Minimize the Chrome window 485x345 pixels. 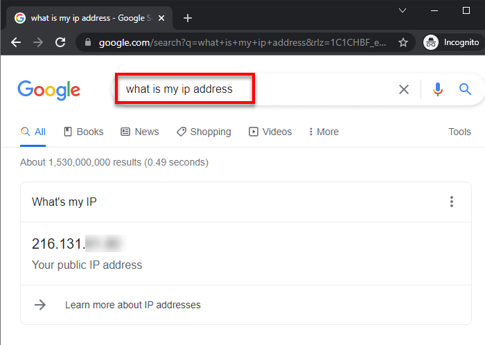pos(434,10)
